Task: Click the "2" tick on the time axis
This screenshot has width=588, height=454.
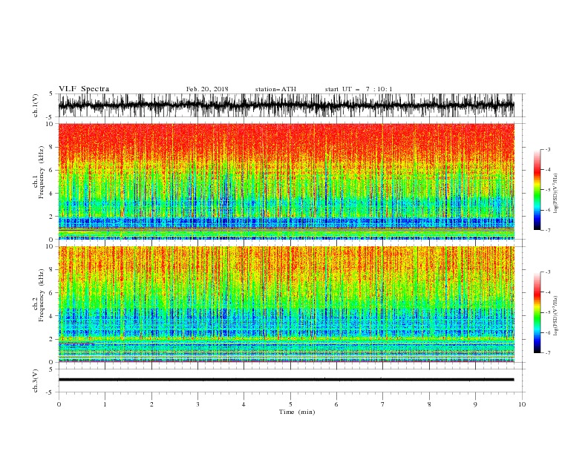Action: [x=151, y=404]
